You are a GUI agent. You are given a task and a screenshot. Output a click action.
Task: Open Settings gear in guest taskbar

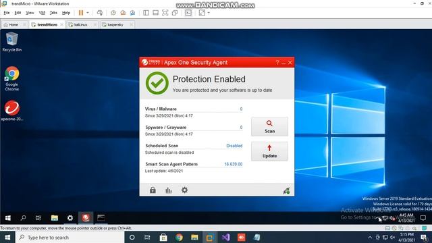pos(70,218)
